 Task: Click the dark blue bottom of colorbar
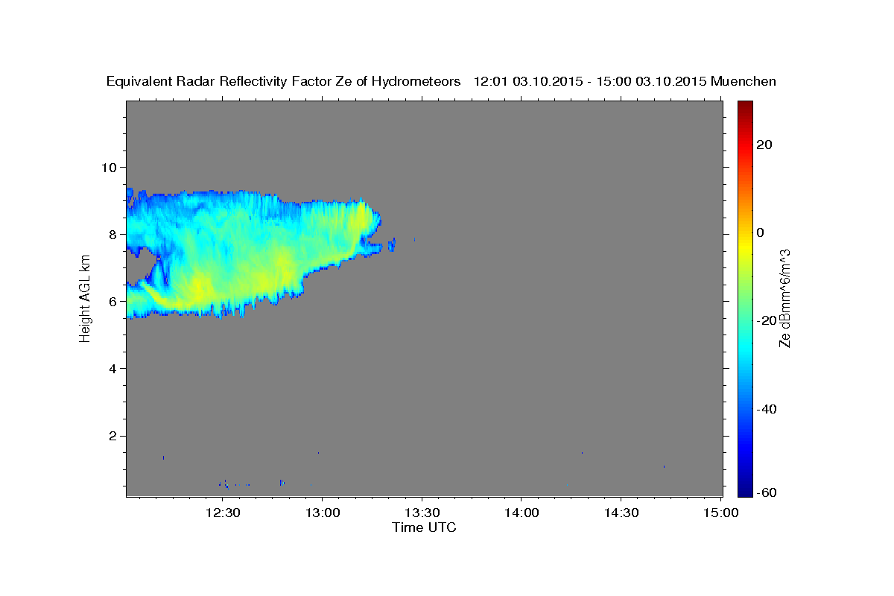pyautogui.click(x=744, y=489)
